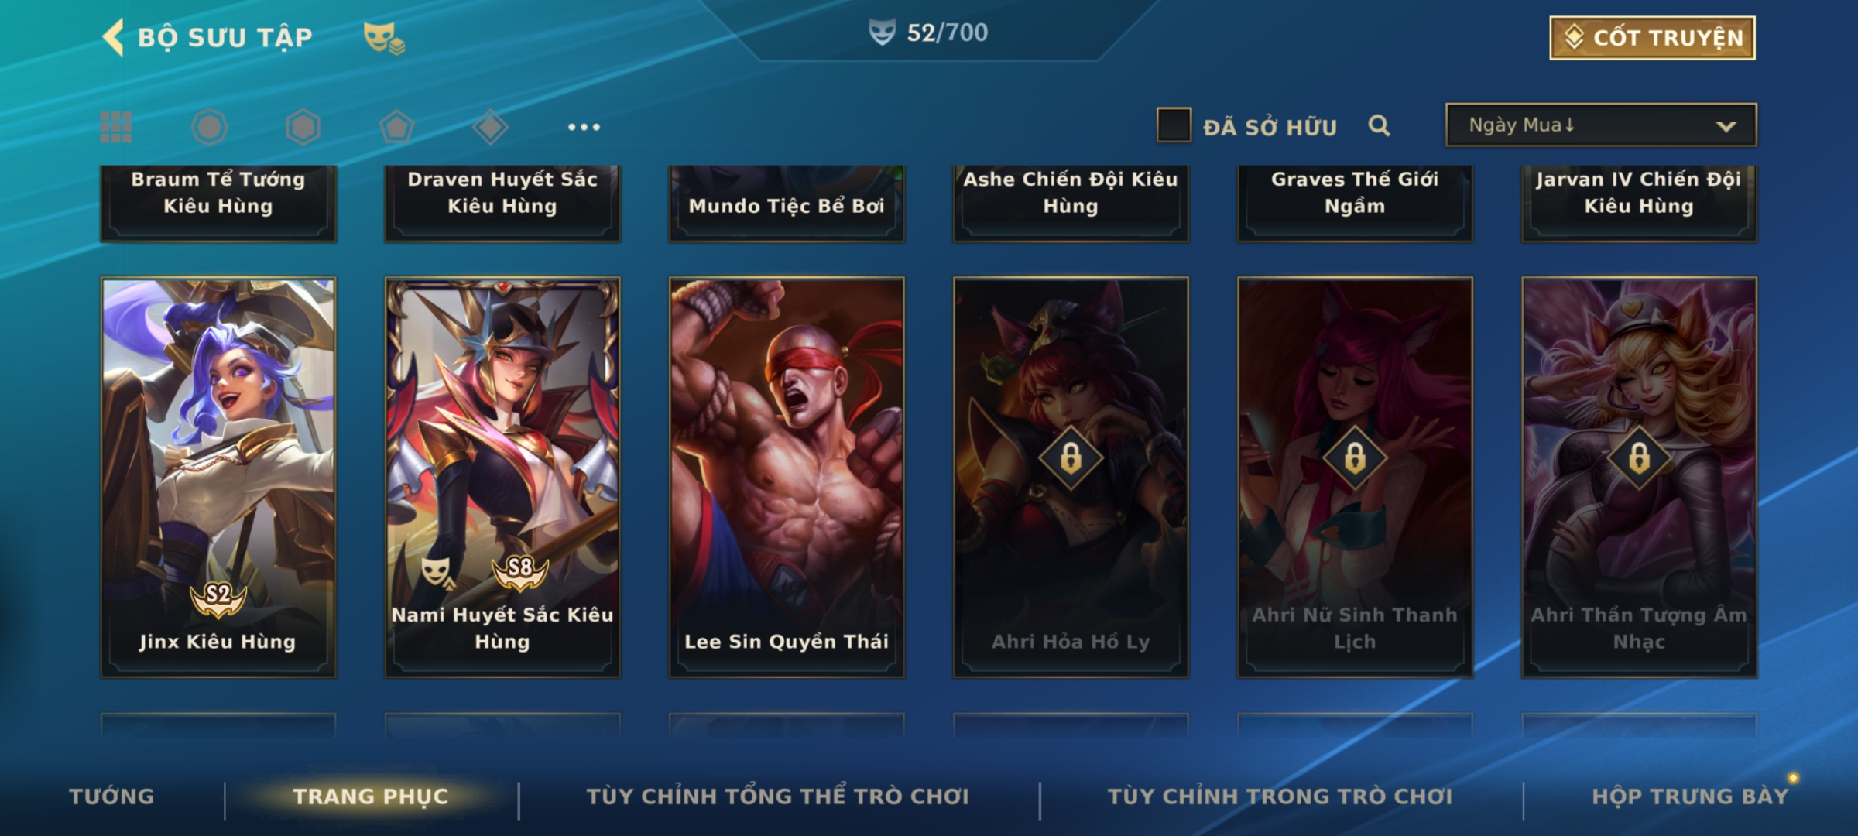Click the chevron arrow of the sort dropdown
The width and height of the screenshot is (1858, 836).
click(1726, 126)
